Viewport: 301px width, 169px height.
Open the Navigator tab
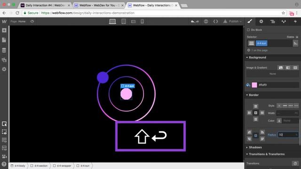272,22
